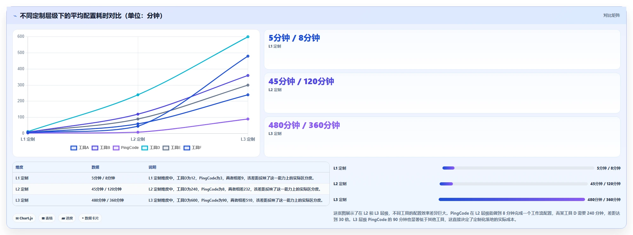Image resolution: width=633 pixels, height=235 pixels.
Task: Click the L3 定制 x-axis label
Action: tap(248, 139)
